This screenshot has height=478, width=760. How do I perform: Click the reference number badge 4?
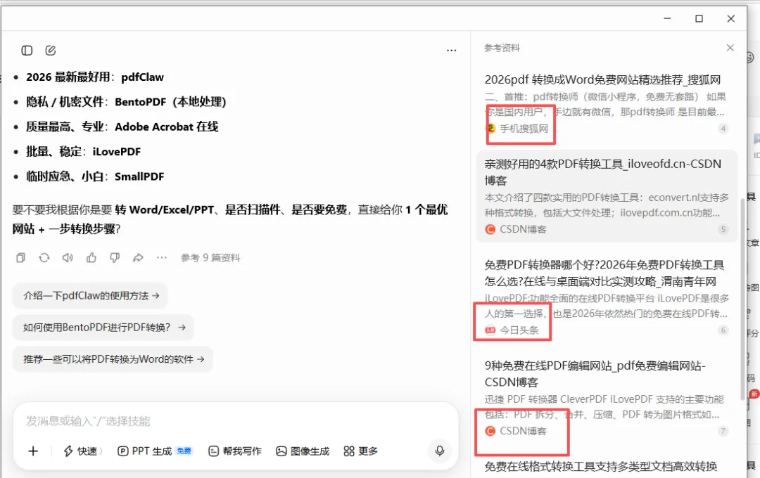point(723,129)
